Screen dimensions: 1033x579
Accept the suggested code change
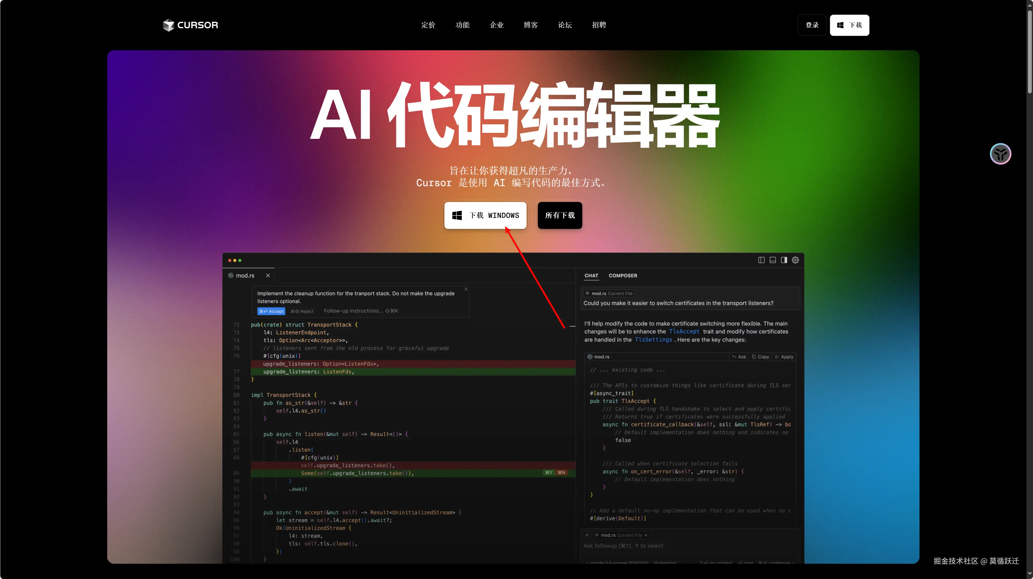click(271, 311)
